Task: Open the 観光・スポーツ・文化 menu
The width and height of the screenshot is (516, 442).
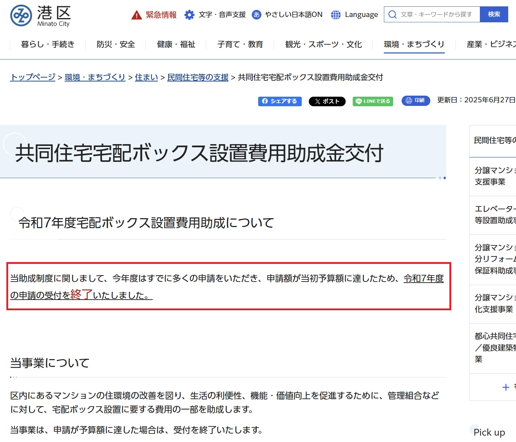Action: pyautogui.click(x=323, y=44)
